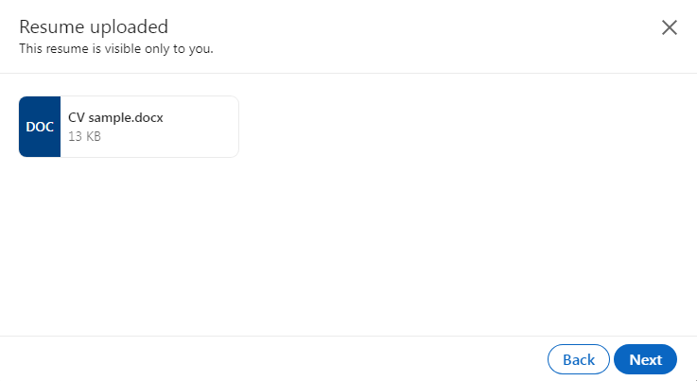Click empty space right of file name in card
Viewport: 697px width, 381px height.
click(x=203, y=118)
